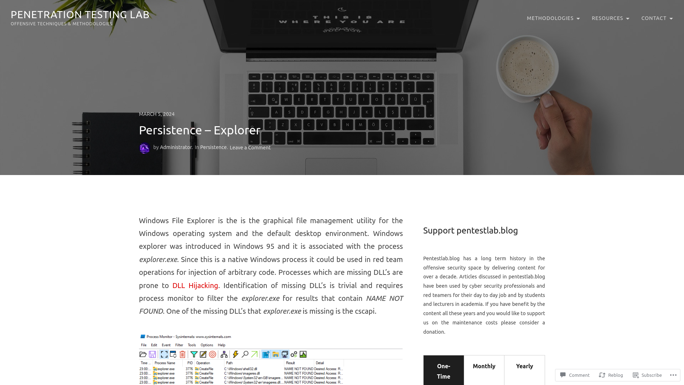The height and width of the screenshot is (385, 684).
Task: Select the One-Time donation tab
Action: click(444, 371)
